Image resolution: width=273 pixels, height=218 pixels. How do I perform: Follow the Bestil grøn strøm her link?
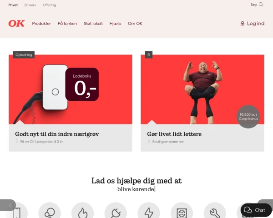(x=168, y=142)
